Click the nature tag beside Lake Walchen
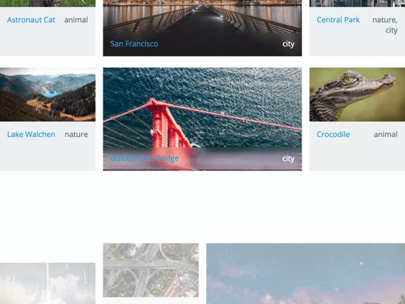The height and width of the screenshot is (304, 405). 76,134
